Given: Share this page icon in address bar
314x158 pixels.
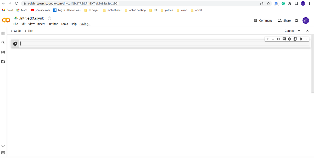Looking at the screenshot, I should 262,4.
